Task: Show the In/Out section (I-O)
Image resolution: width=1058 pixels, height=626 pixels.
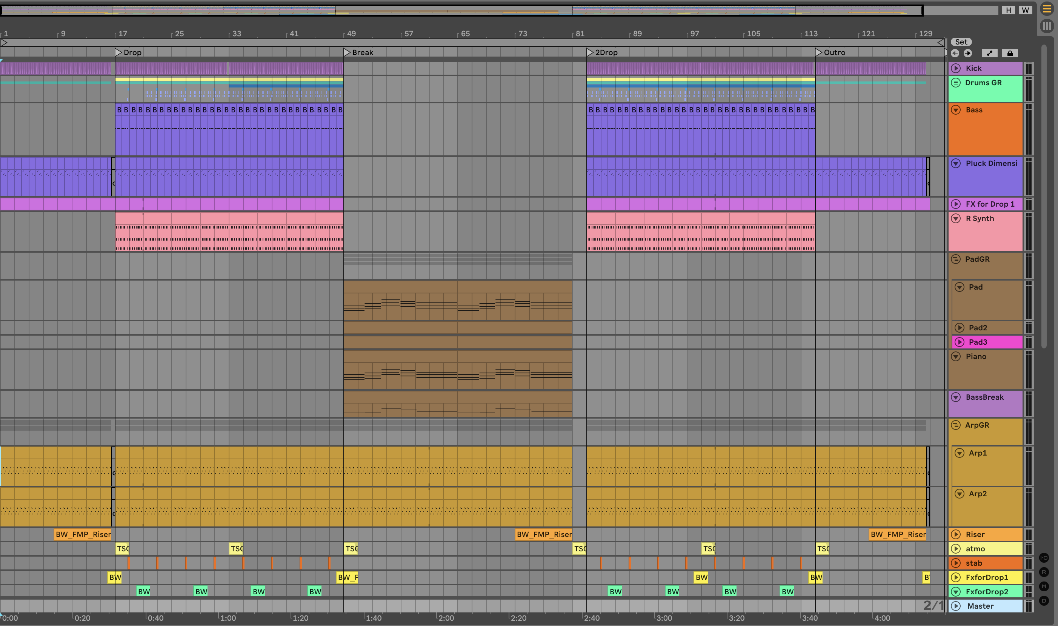Action: [1044, 558]
